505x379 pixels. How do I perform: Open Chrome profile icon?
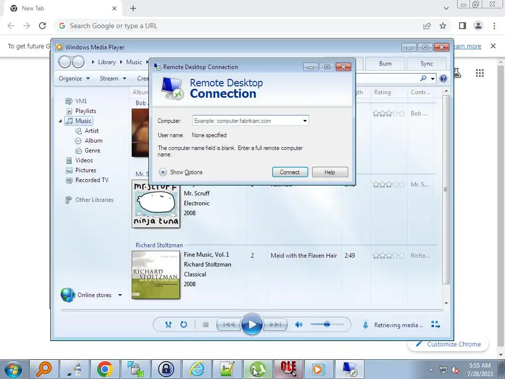pos(478,26)
